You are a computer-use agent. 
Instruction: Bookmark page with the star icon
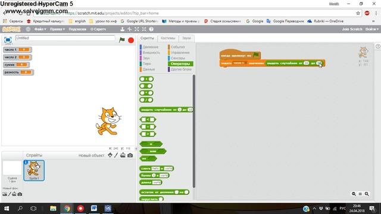[358, 13]
